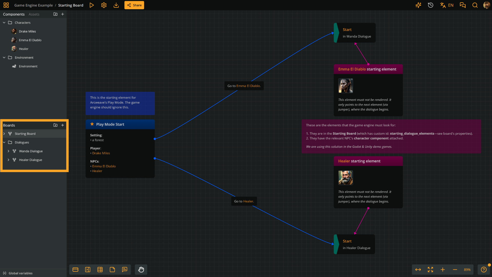Toggle the hand pan tool
Screen dimensions: 492x277
tap(141, 270)
